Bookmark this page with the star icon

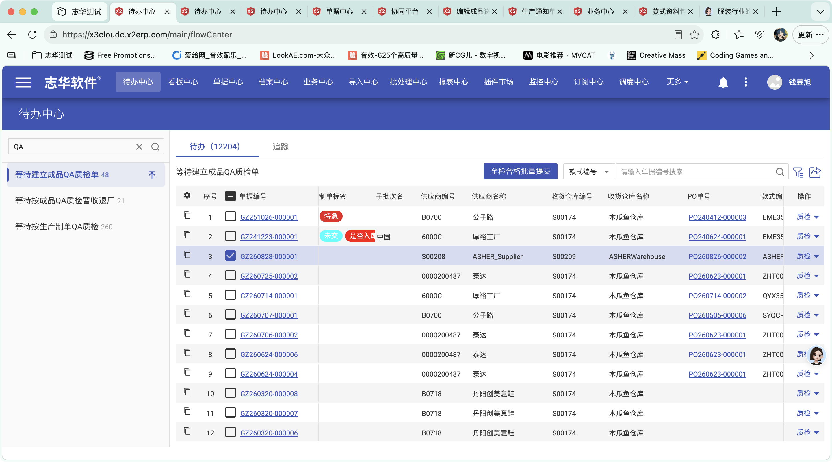[694, 35]
